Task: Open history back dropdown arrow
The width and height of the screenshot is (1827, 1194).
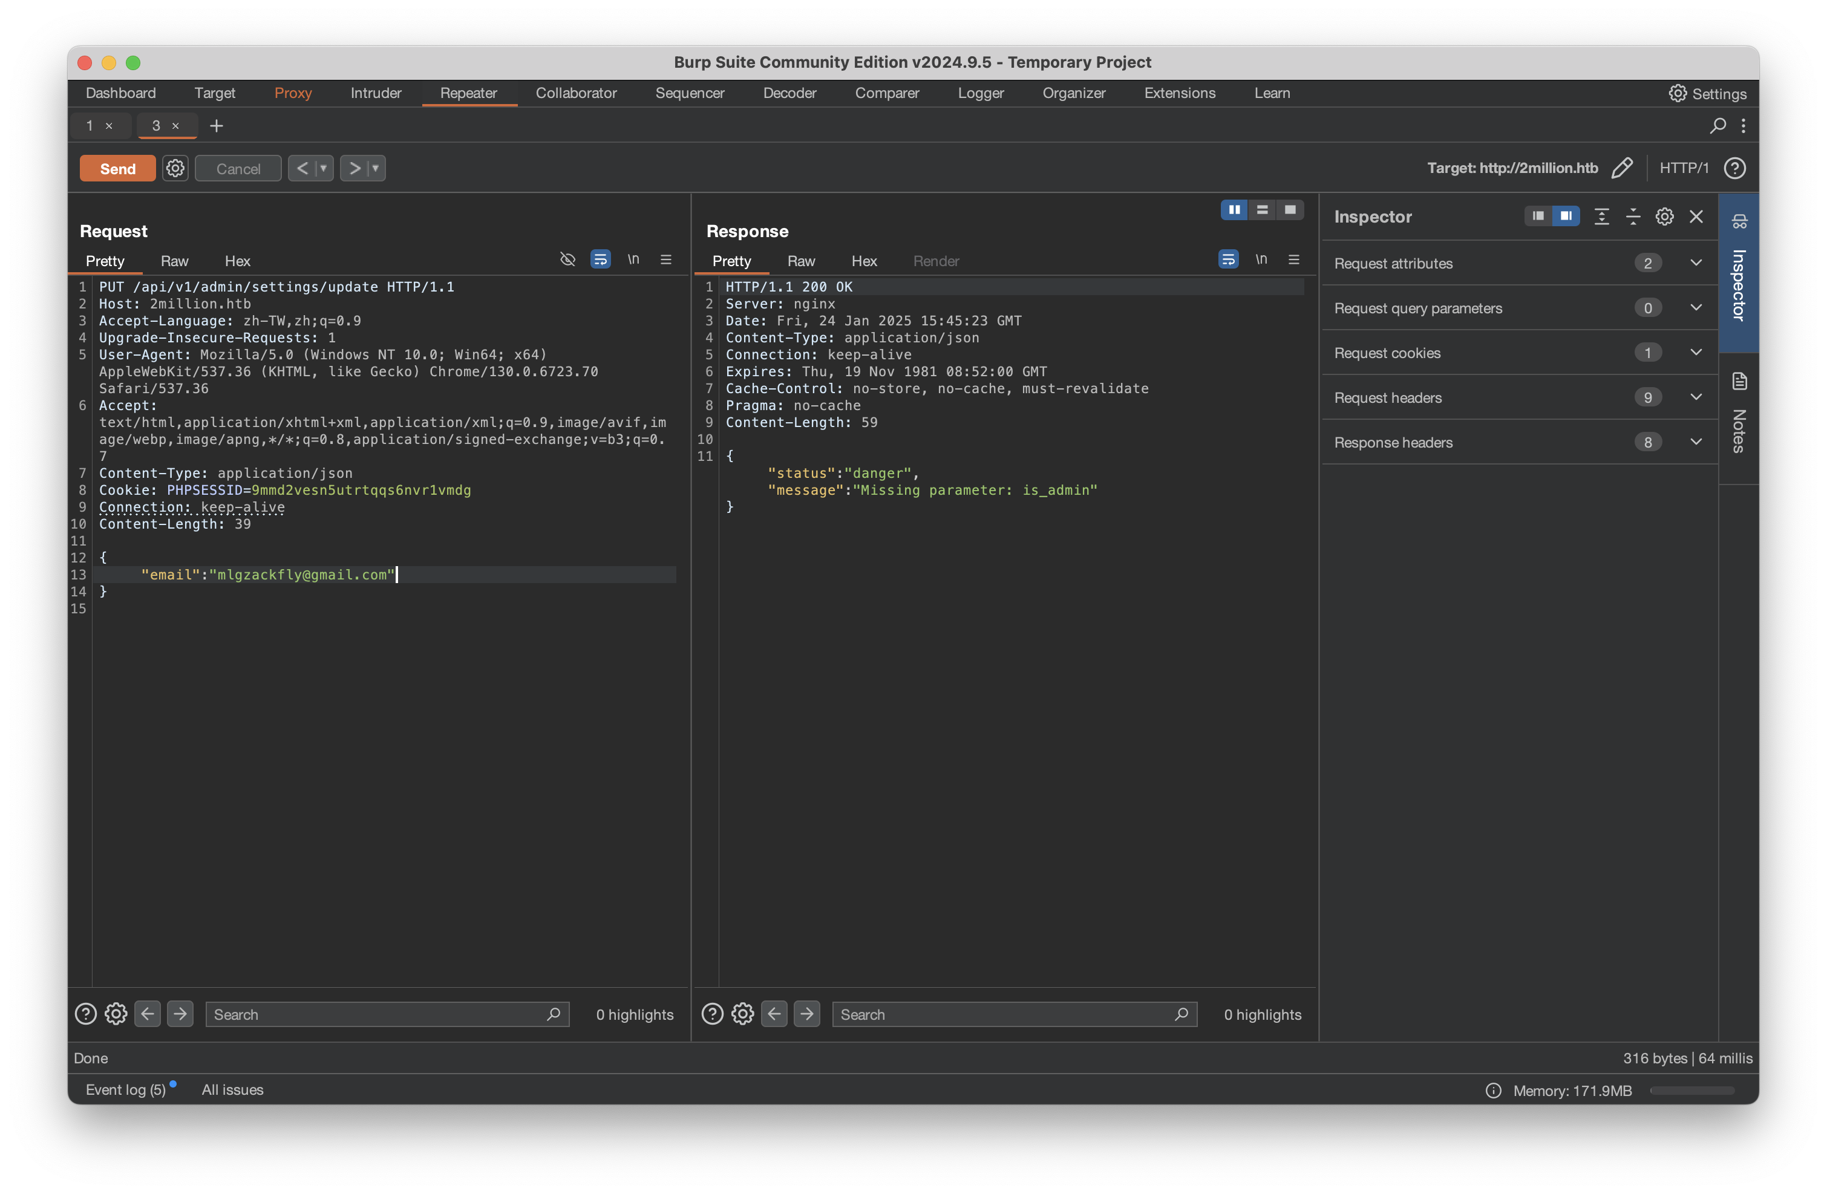Action: coord(324,168)
